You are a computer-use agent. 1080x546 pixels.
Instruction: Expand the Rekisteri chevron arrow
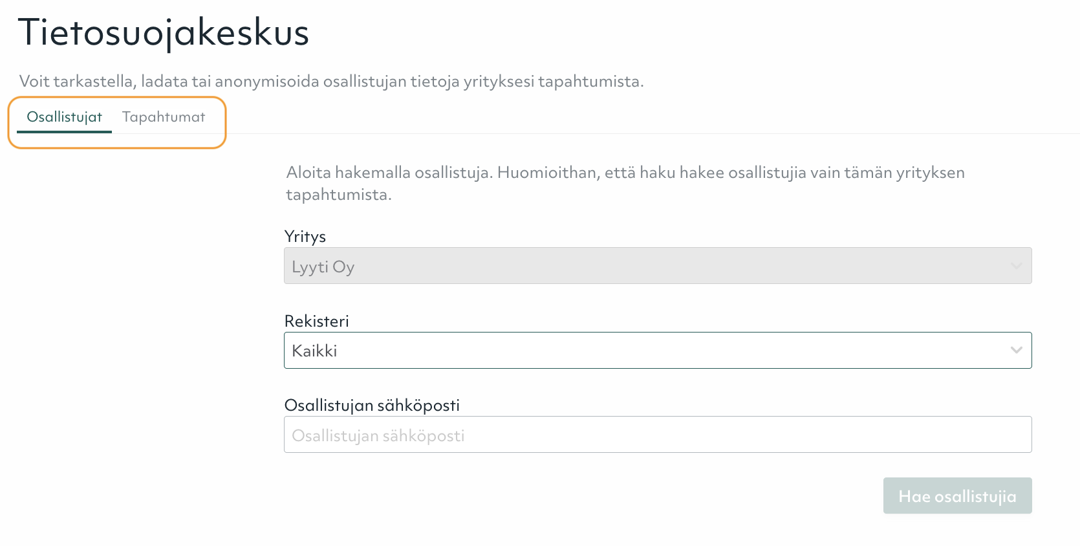(1016, 351)
